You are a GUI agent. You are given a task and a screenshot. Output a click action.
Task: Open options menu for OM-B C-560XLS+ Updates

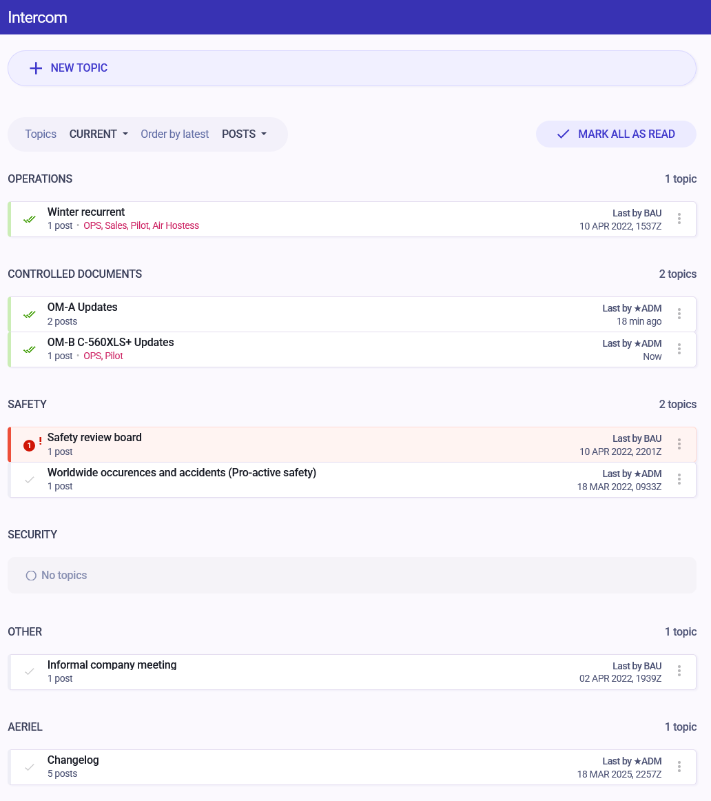679,349
